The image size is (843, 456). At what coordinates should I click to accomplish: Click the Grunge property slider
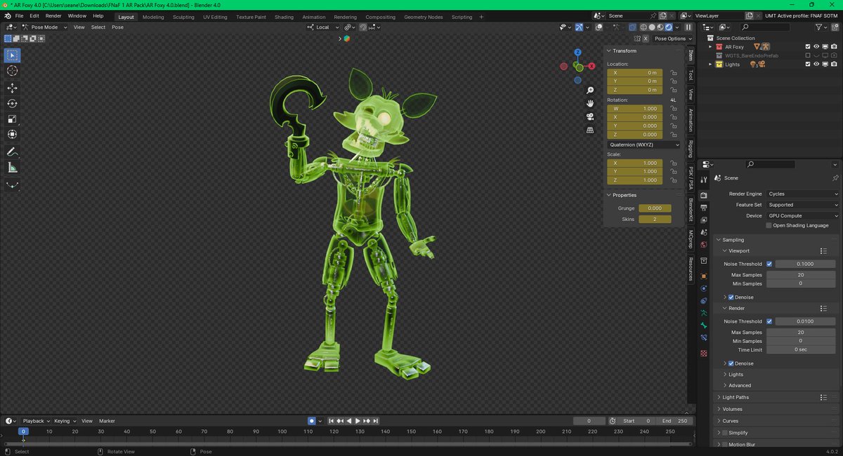coord(655,208)
